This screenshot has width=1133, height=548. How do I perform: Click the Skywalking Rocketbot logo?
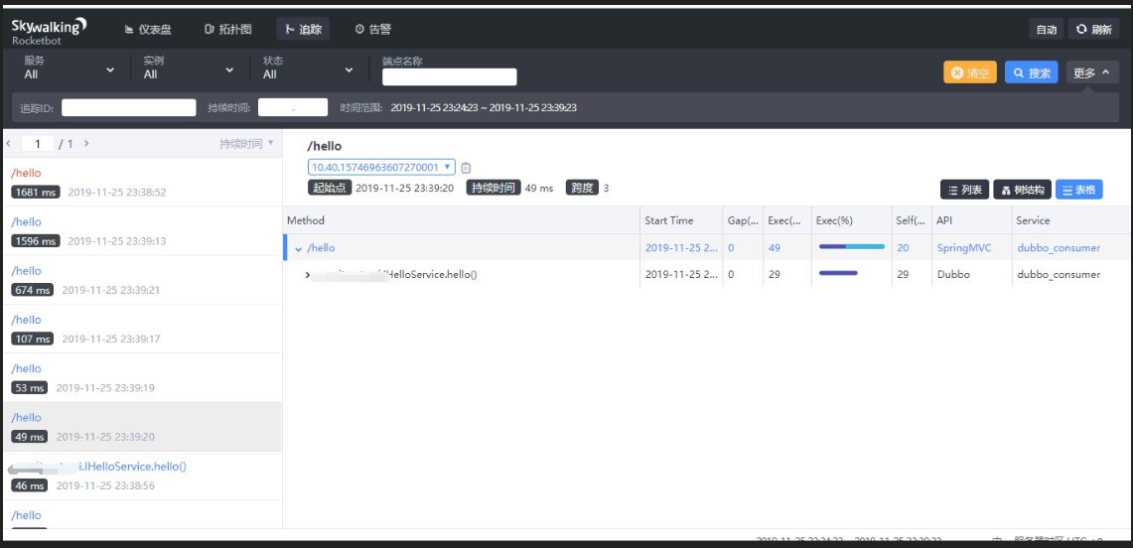[49, 31]
